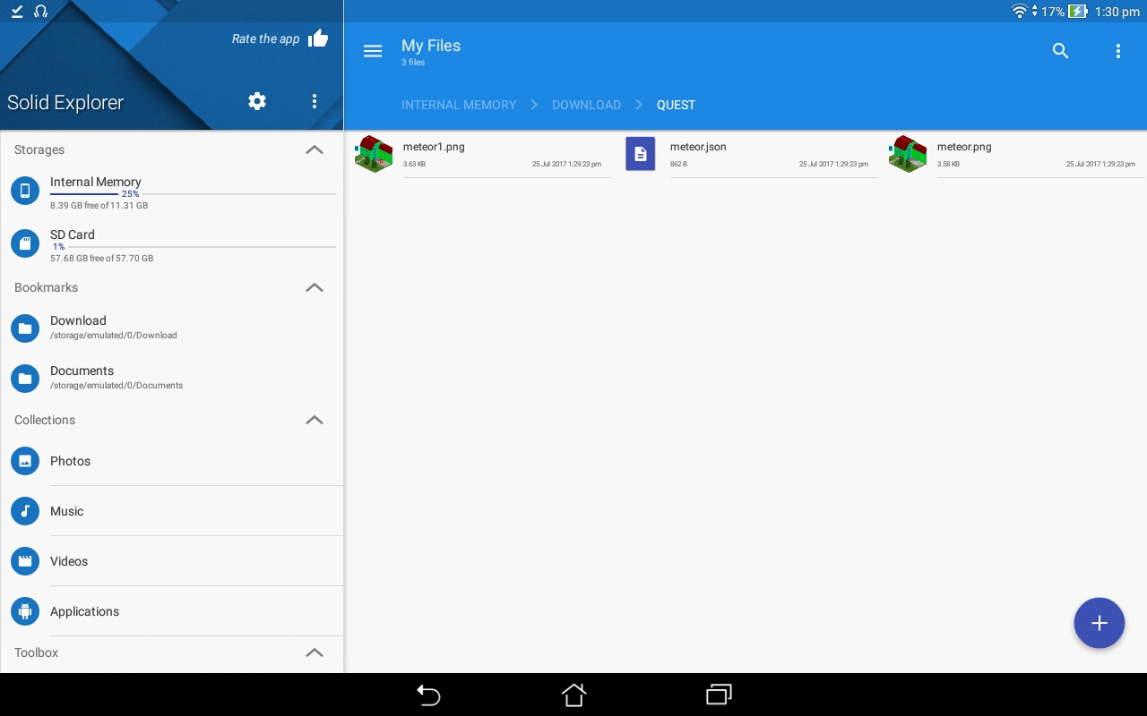Collapse the Storages section
1147x716 pixels.
click(315, 149)
